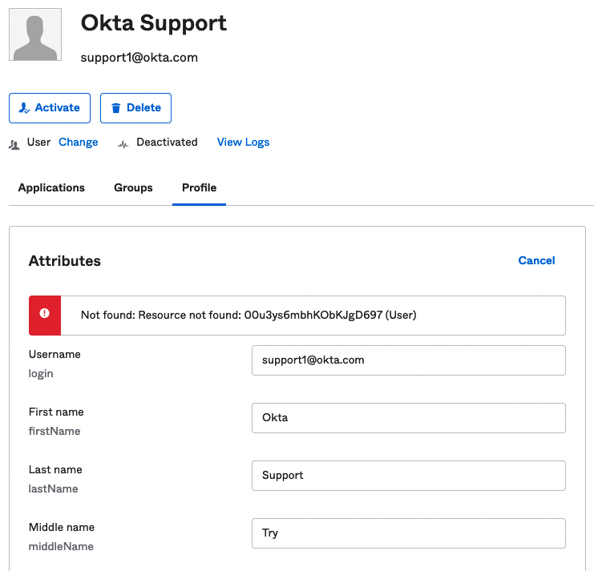The width and height of the screenshot is (594, 571).
Task: Select the default avatar placeholder image
Action: tap(34, 34)
